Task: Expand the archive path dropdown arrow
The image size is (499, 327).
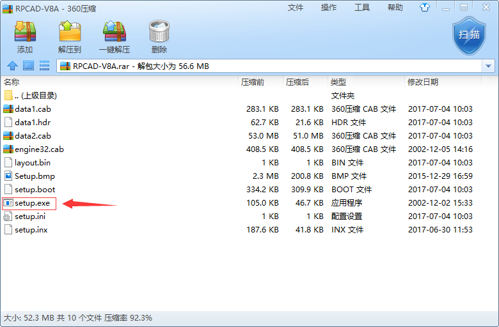Action: click(x=489, y=66)
